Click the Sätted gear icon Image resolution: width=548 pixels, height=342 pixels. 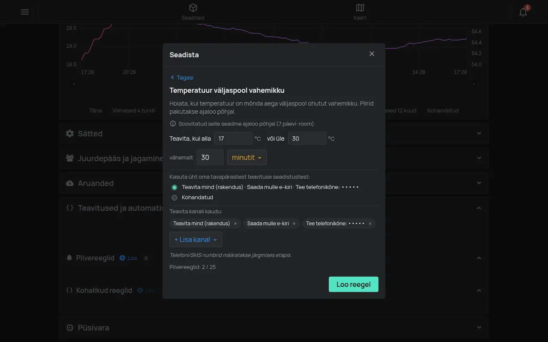click(x=70, y=133)
